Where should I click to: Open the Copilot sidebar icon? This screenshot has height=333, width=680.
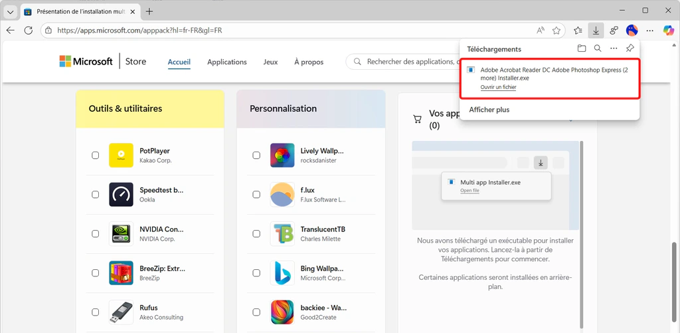point(668,31)
